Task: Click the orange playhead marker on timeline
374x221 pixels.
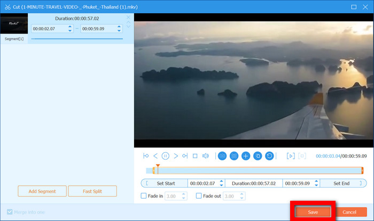Action: pyautogui.click(x=158, y=166)
